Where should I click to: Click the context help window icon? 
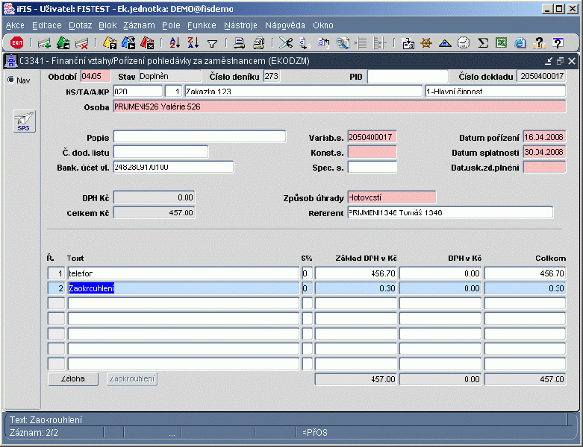point(558,43)
